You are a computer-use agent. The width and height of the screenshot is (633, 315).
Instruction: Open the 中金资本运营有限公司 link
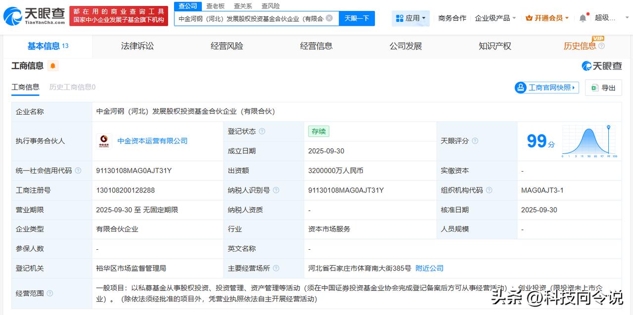tap(152, 141)
